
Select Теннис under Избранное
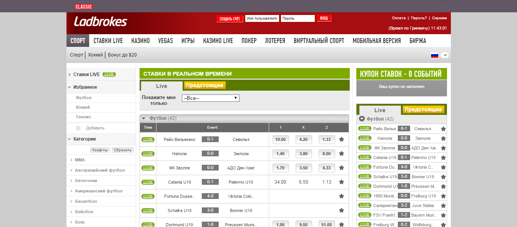[x=83, y=117]
